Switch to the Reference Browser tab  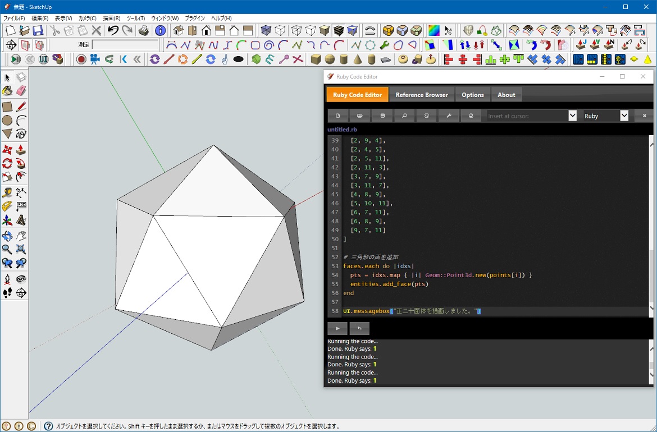pyautogui.click(x=422, y=95)
